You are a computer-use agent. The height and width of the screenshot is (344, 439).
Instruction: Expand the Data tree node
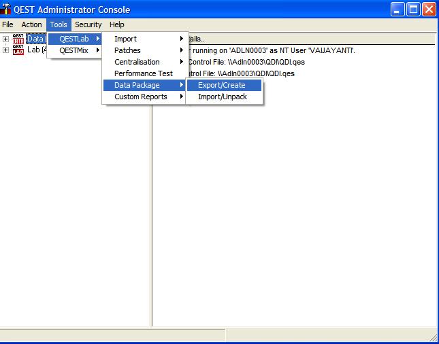[6, 39]
